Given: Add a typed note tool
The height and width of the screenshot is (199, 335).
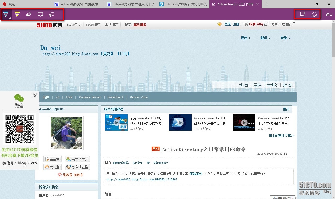Looking at the screenshot, I should click(x=40, y=14).
